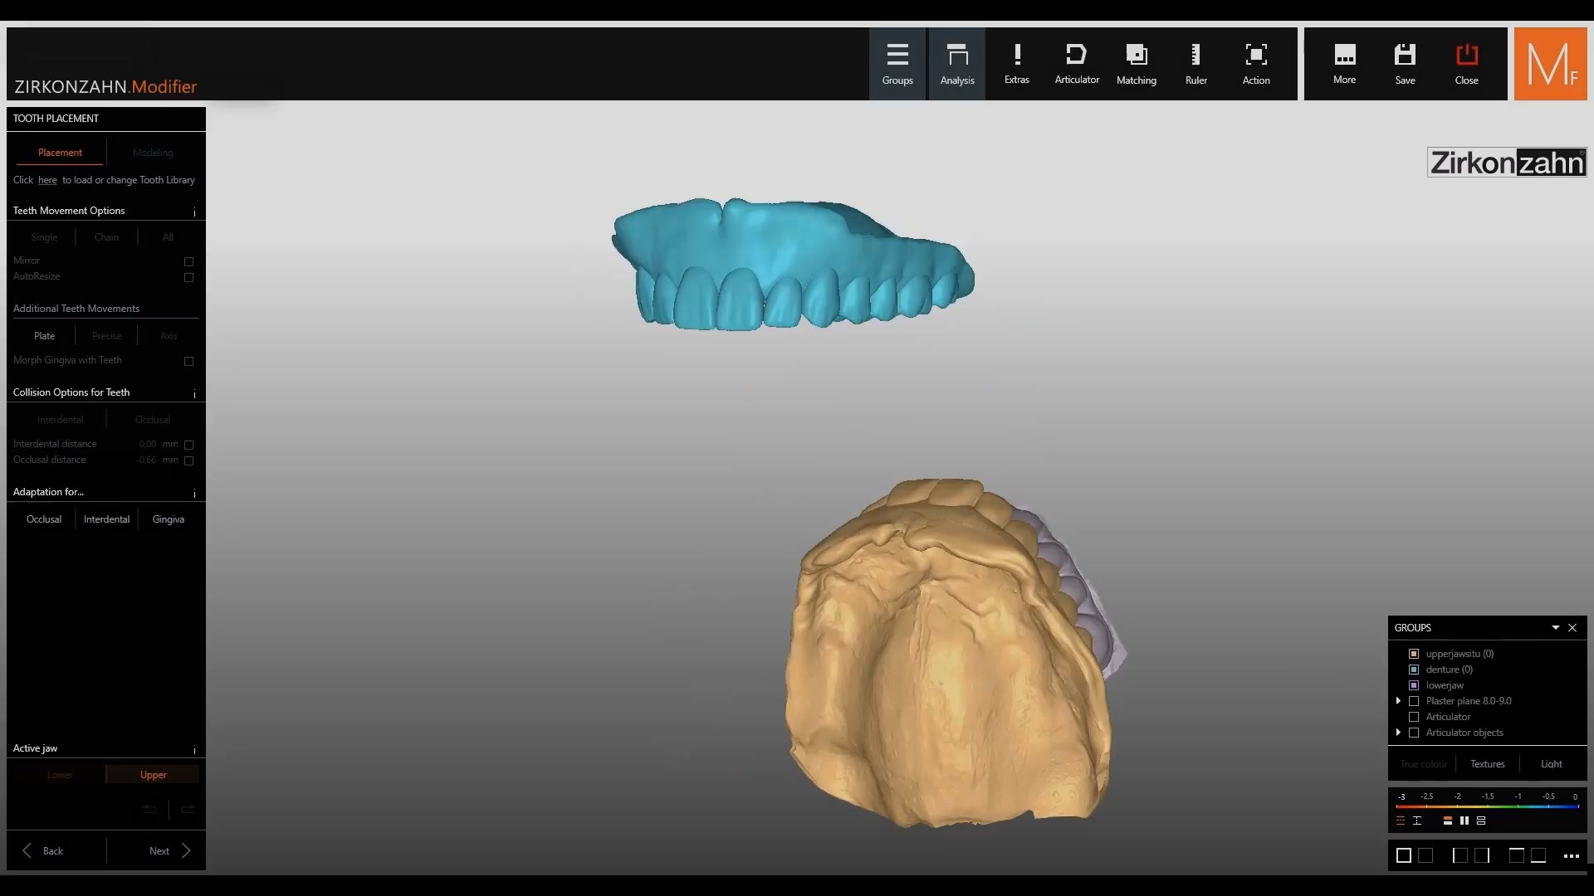Expand Collision Options for Teeth info marker
The image size is (1594, 896).
[x=194, y=394]
